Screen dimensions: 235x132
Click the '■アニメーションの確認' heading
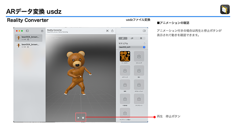[173, 23]
